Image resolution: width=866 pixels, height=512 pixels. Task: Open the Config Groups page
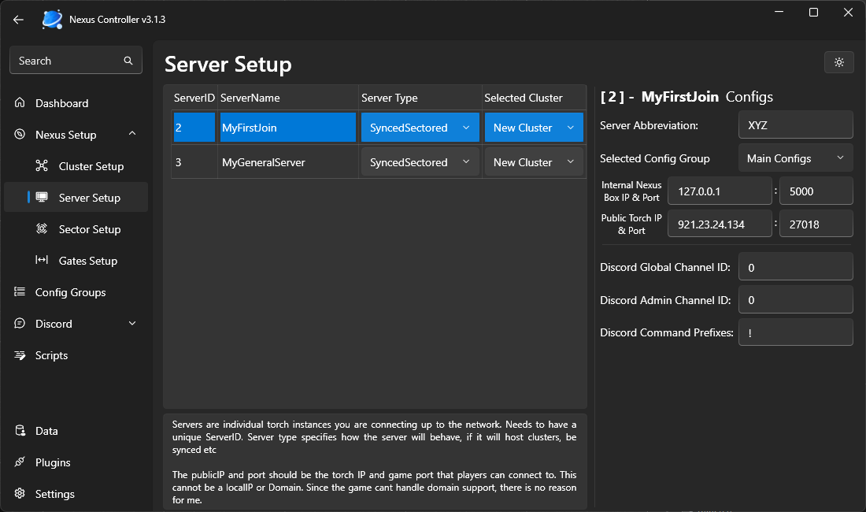tap(70, 292)
